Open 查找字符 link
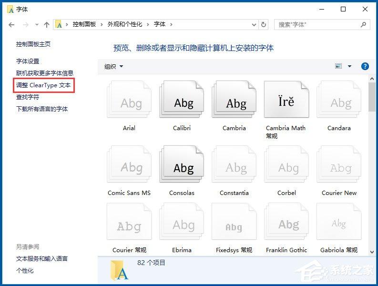Screen dimensions: 378x286 click(x=28, y=97)
